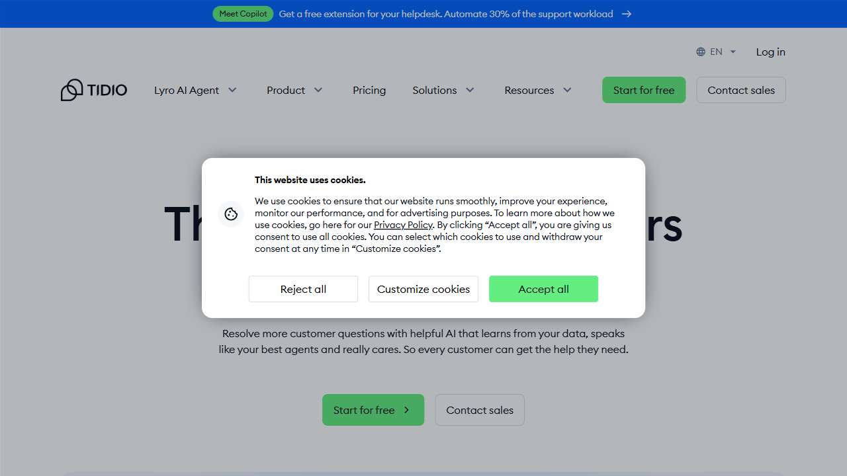Image resolution: width=847 pixels, height=476 pixels.
Task: Go to the Pricing page
Action: tap(369, 90)
